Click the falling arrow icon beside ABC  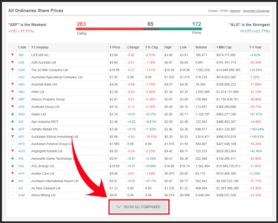pyautogui.click(x=12, y=91)
